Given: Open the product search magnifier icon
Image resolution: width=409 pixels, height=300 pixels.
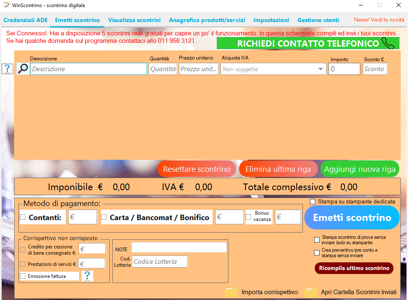Looking at the screenshot, I should point(23,69).
